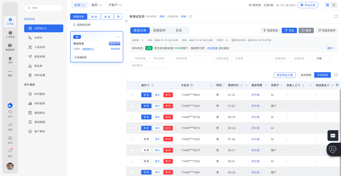Switch to 子账户 tab
The width and height of the screenshot is (341, 176).
point(115,5)
